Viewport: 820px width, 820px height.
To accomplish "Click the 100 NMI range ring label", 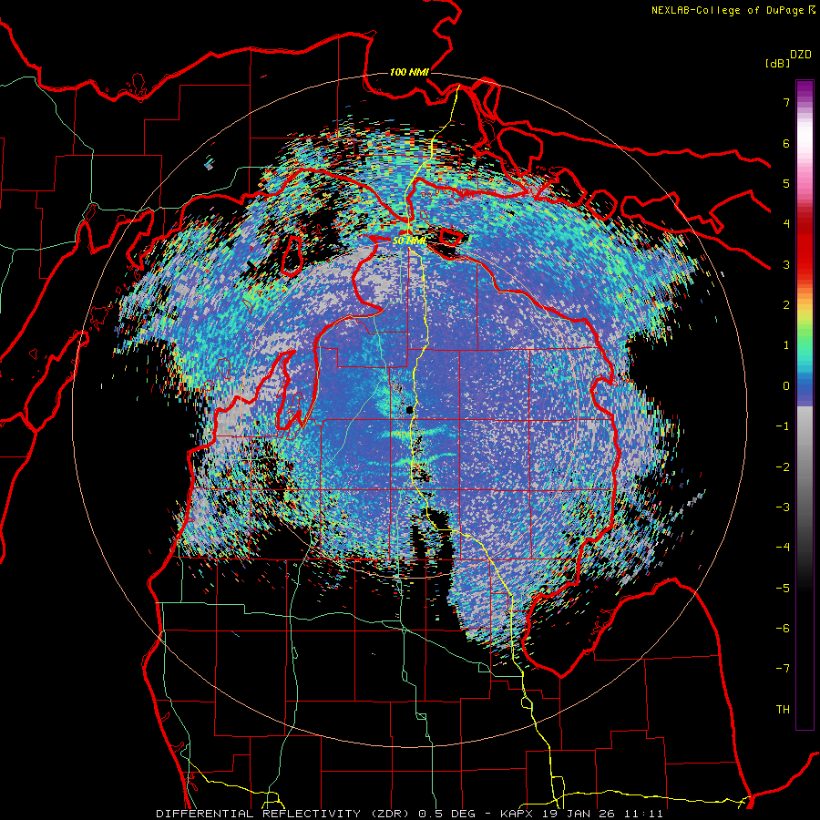I will (409, 72).
